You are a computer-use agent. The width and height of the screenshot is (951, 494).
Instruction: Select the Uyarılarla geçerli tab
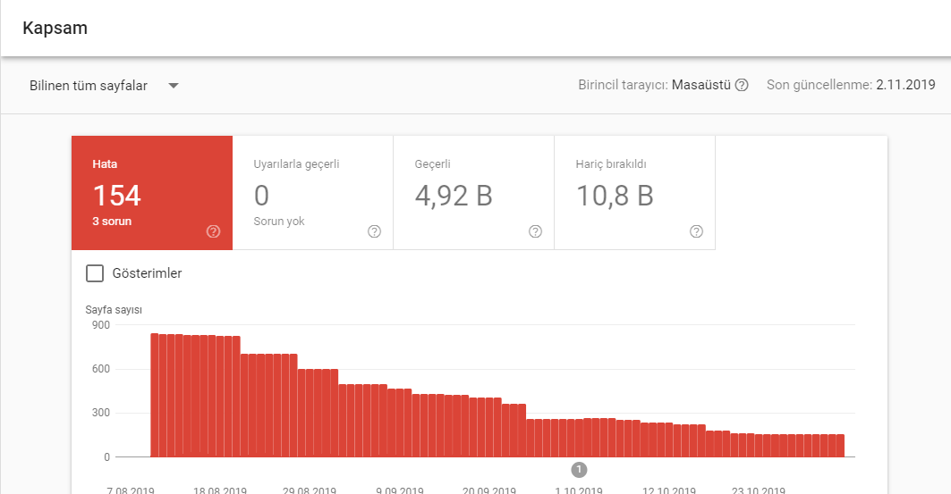pos(313,193)
